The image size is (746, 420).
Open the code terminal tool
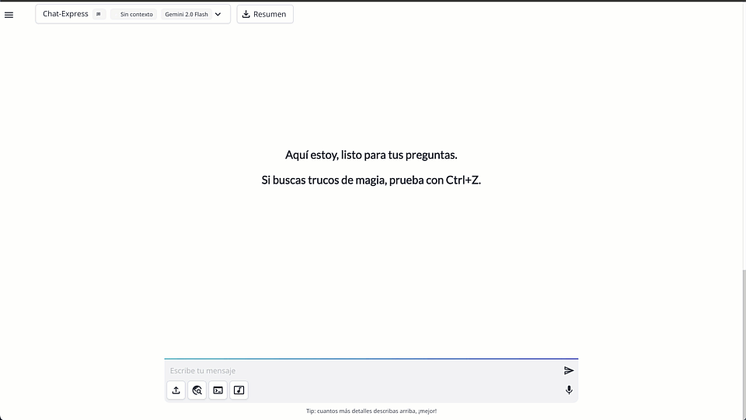tap(218, 390)
